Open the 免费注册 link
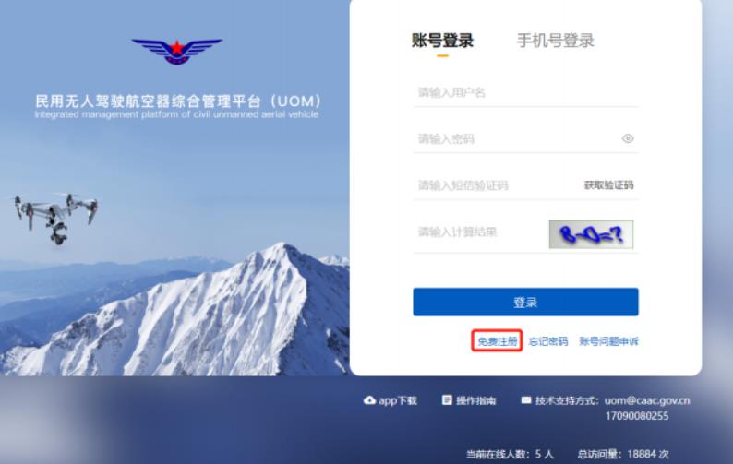 [x=497, y=341]
